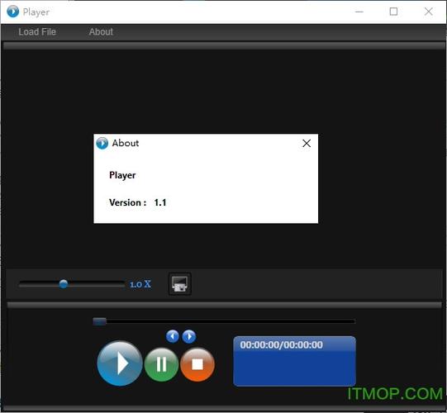
Task: Click the 1.0 X speed label
Action: coord(140,284)
